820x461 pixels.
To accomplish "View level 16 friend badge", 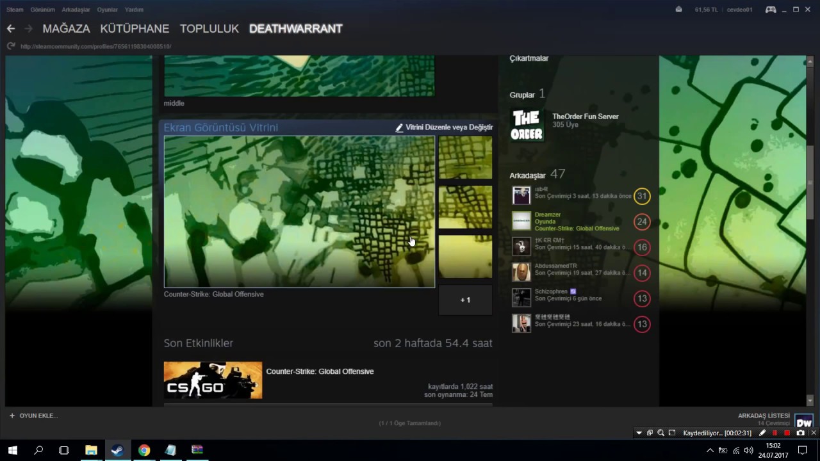I will pos(642,247).
